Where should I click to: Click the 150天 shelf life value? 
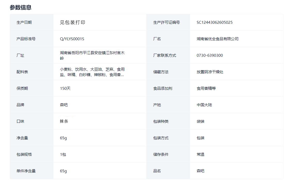65,88
